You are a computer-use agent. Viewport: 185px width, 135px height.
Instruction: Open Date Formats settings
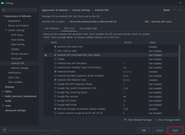pyautogui.click(x=18, y=44)
